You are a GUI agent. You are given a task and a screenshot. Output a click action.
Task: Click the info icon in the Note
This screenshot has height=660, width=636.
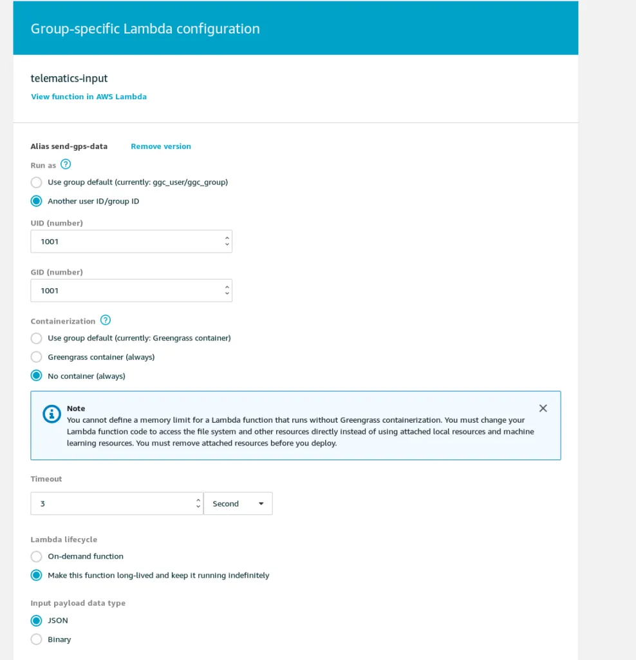[x=51, y=414]
